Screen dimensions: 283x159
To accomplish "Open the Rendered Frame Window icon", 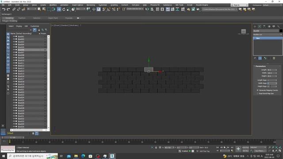I will (x=193, y=9).
